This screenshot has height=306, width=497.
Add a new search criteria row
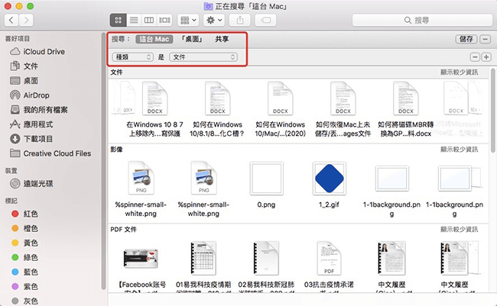click(486, 57)
